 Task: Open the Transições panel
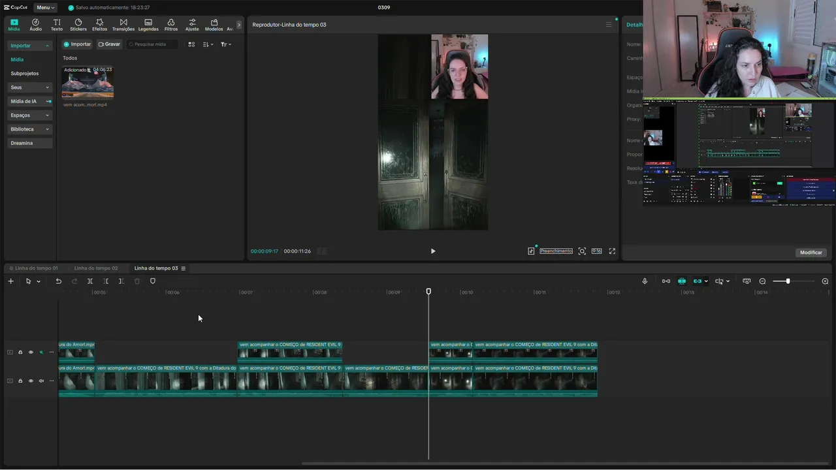123,25
